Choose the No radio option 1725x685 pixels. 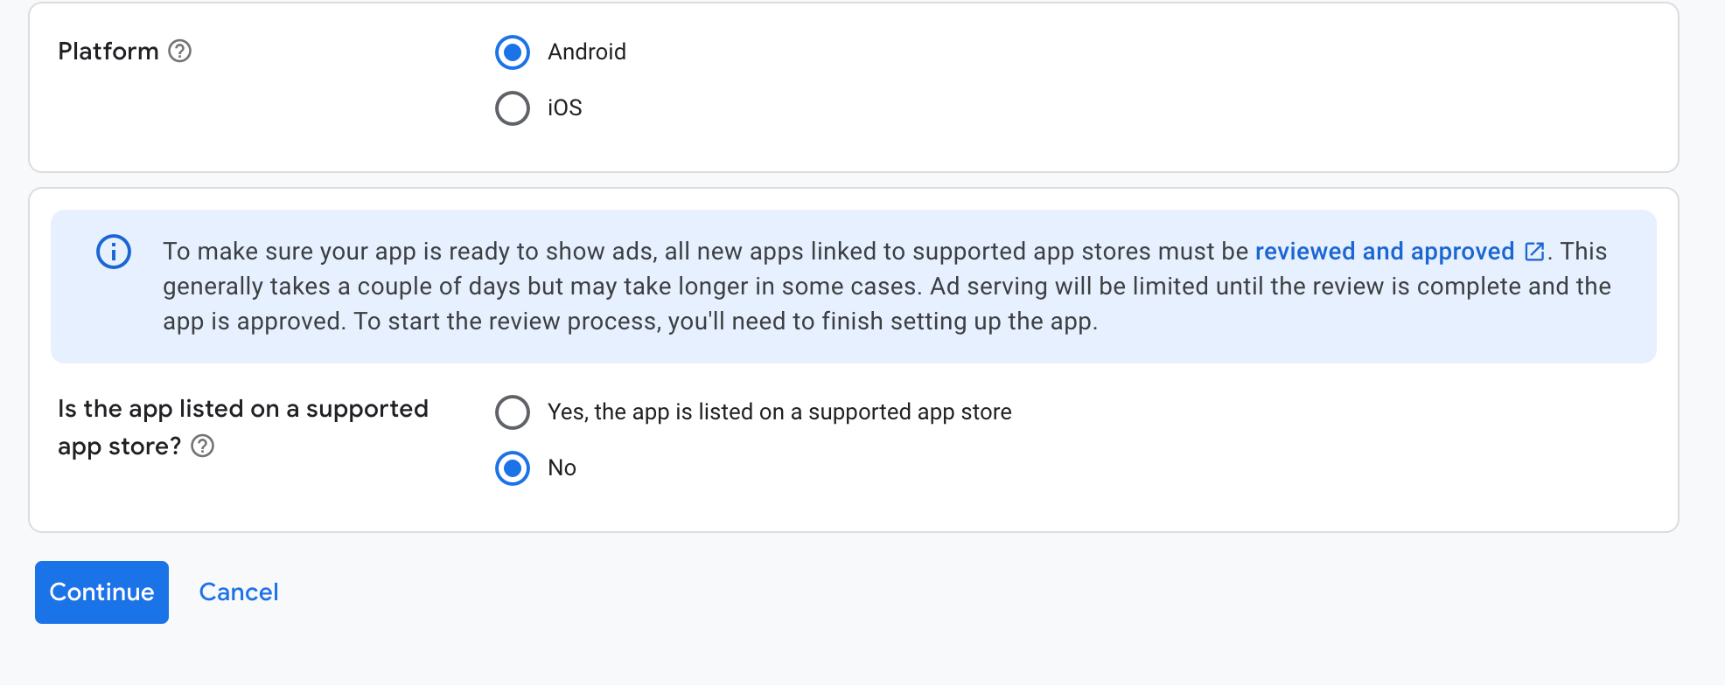pos(513,468)
